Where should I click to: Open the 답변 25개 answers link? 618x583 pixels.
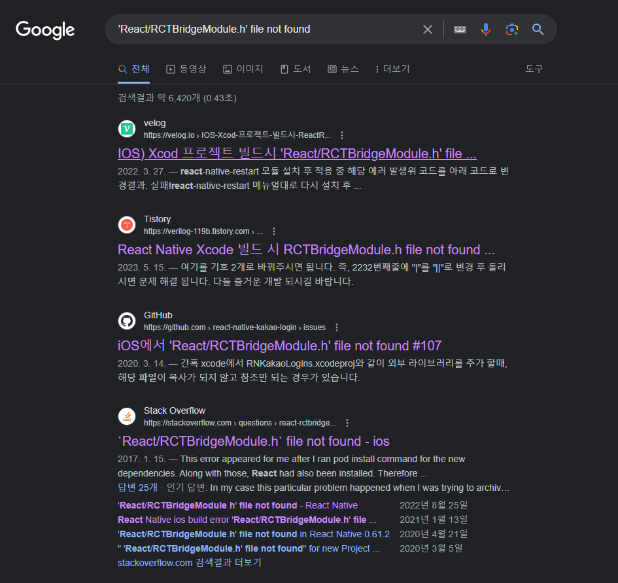(137, 488)
